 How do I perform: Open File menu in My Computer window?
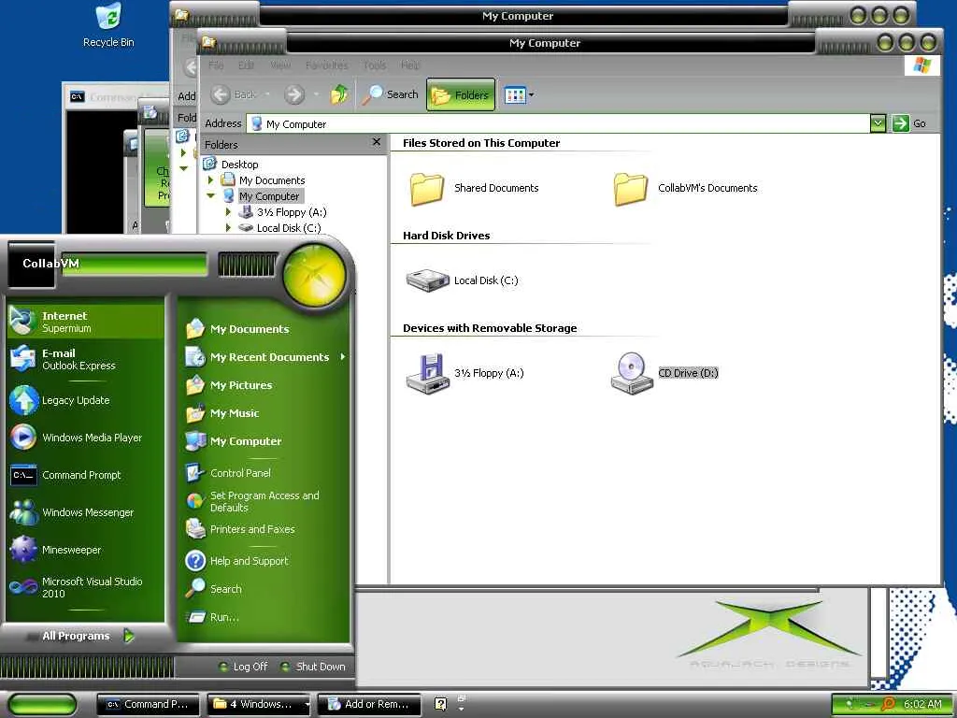(x=216, y=65)
